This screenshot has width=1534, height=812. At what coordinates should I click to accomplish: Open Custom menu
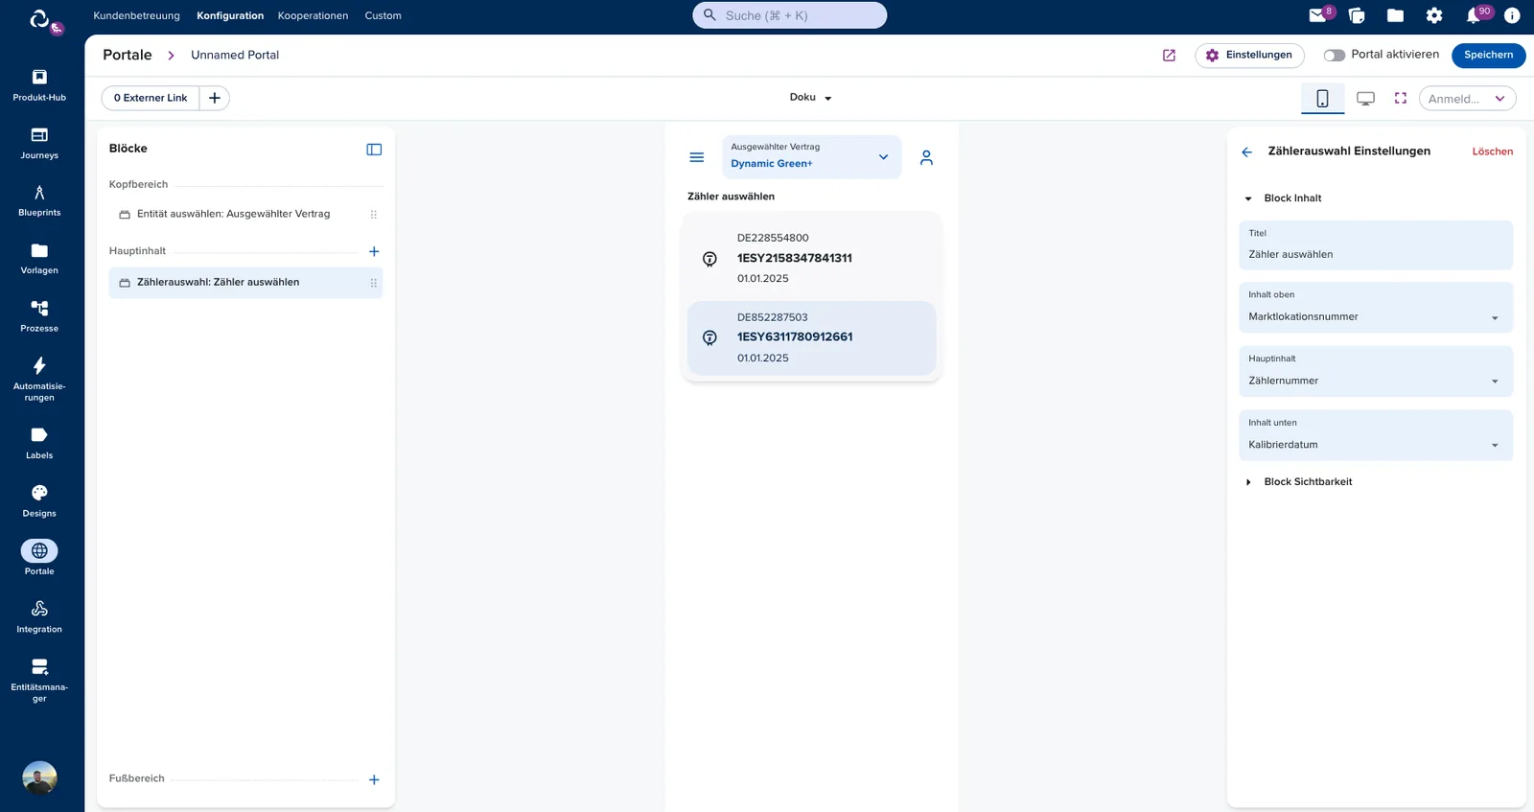coord(383,16)
